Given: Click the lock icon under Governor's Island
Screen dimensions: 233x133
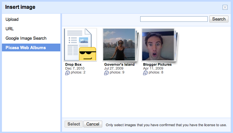Looking at the screenshot, I should (x=106, y=73).
